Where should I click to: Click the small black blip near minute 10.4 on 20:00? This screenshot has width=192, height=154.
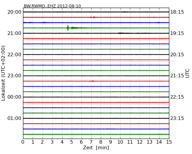(x=124, y=12)
